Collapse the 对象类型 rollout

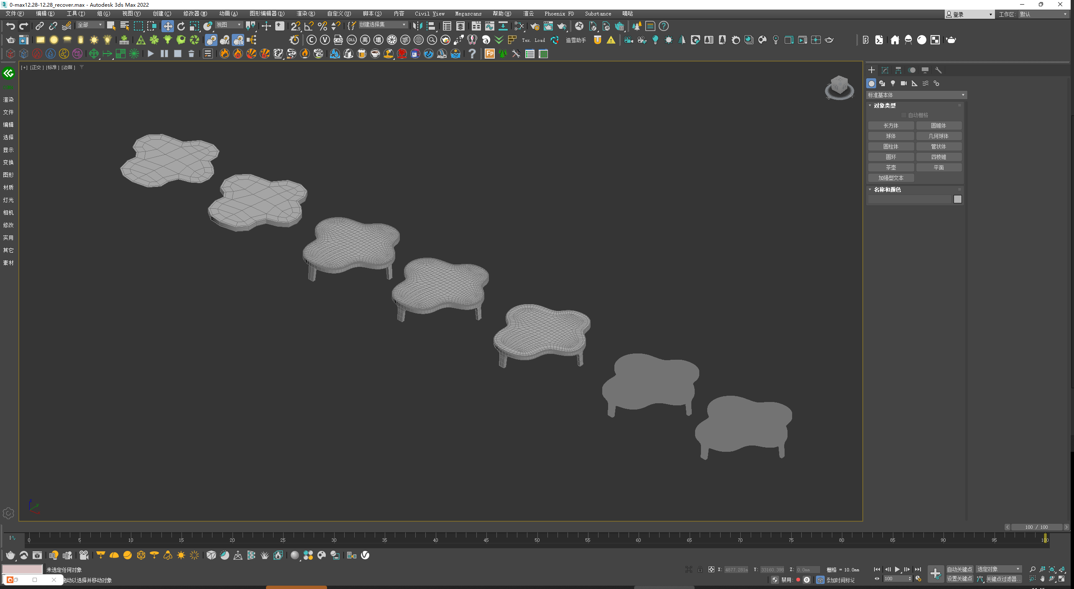(x=884, y=105)
